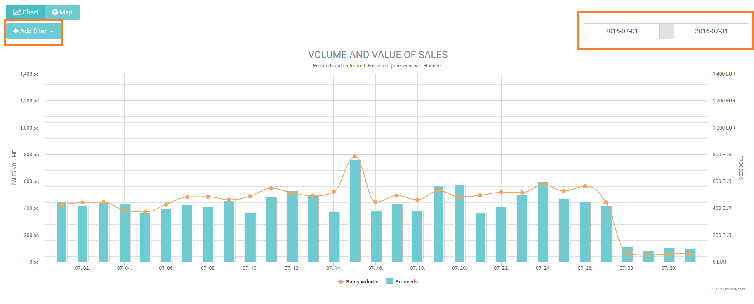This screenshot has height=304, width=754.
Task: Open the Add filter dropdown
Action: point(33,31)
